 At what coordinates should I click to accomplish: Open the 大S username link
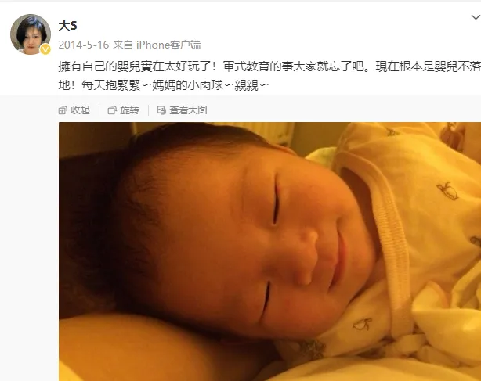pos(67,26)
